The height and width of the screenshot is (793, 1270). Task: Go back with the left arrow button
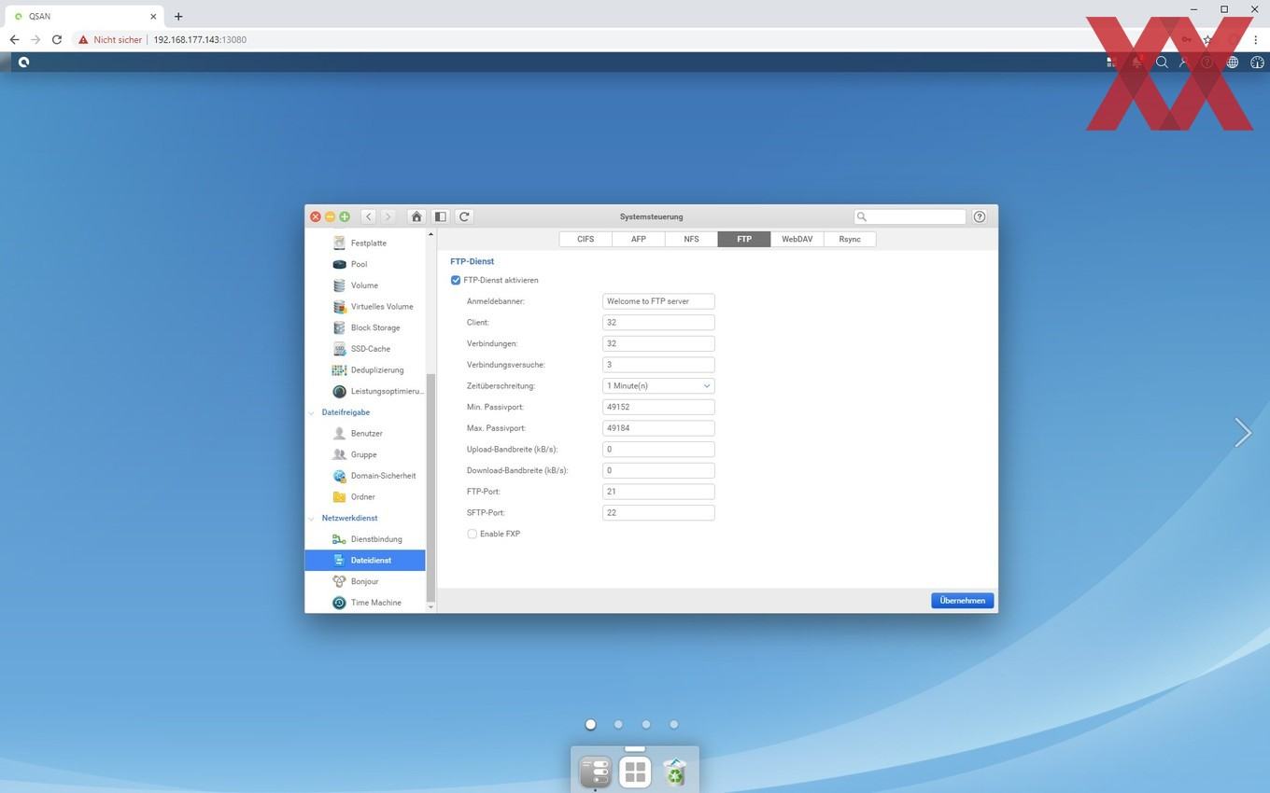(369, 216)
